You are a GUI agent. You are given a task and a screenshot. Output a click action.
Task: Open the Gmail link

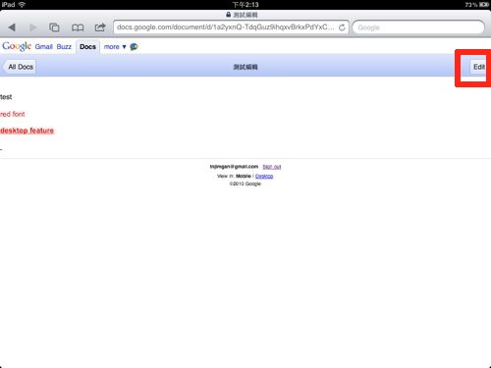coord(43,47)
